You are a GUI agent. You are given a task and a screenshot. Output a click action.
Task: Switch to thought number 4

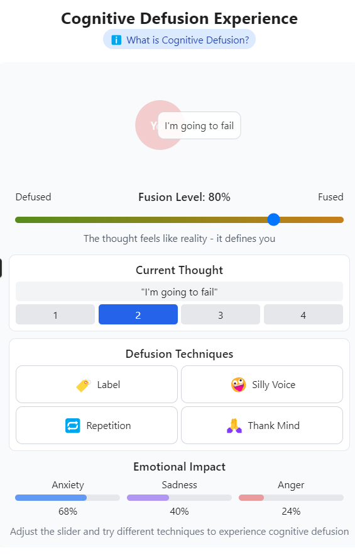[303, 314]
